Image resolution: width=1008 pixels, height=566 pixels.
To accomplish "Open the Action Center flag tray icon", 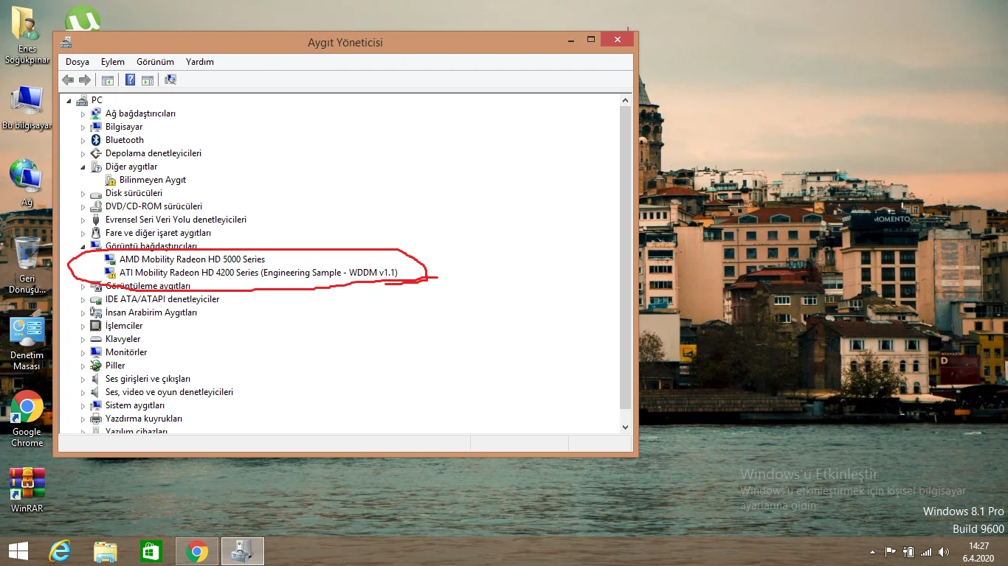I will click(x=890, y=551).
